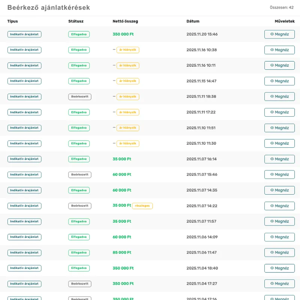Sort by the Típus column header
Viewport: 300px width, 300px height.
pos(13,21)
